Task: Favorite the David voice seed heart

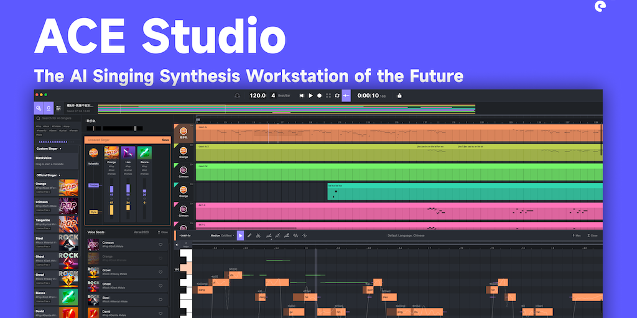Action: point(160,314)
